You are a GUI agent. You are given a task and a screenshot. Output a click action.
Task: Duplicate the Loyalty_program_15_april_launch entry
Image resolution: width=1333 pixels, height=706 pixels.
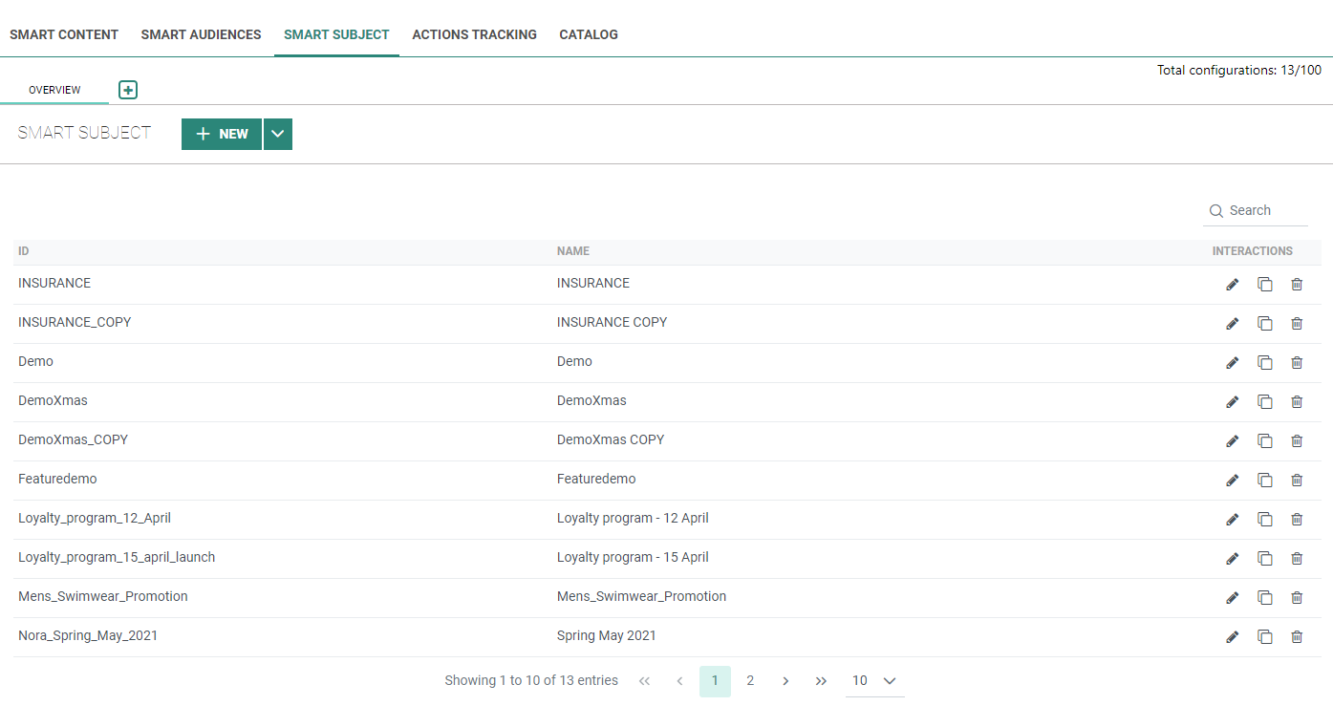point(1264,559)
